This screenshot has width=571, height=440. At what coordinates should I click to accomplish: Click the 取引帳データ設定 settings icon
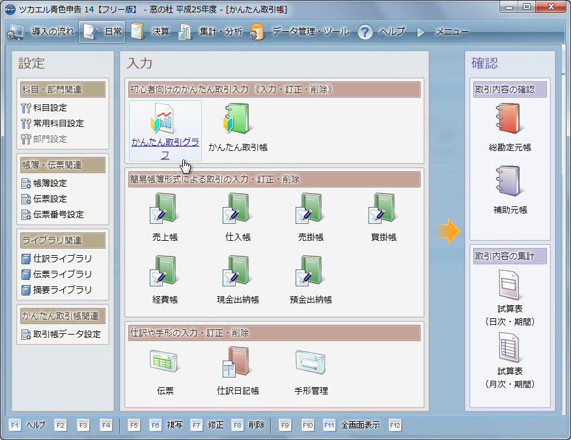(26, 335)
